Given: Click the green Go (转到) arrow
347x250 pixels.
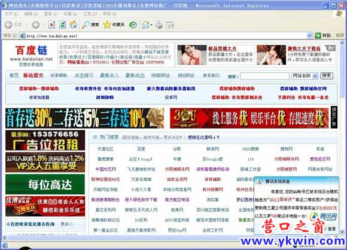Looking at the screenshot, I should pos(318,35).
